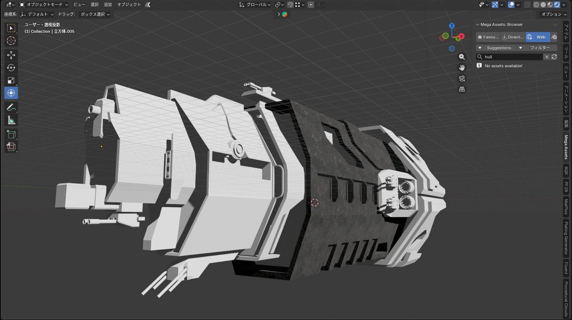Switch to wireframe shading
The height and width of the screenshot is (320, 572).
pyautogui.click(x=536, y=4)
